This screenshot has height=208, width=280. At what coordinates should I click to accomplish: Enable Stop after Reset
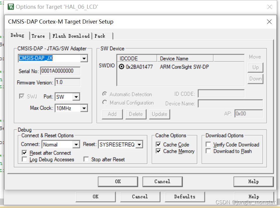86,159
